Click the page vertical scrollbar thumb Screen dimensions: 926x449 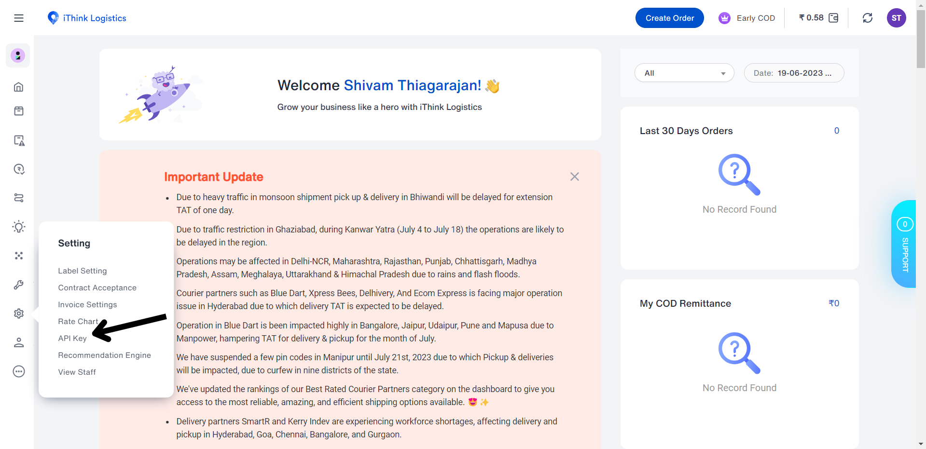[921, 39]
